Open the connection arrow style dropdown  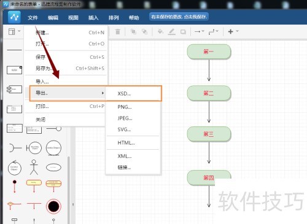coord(200,31)
